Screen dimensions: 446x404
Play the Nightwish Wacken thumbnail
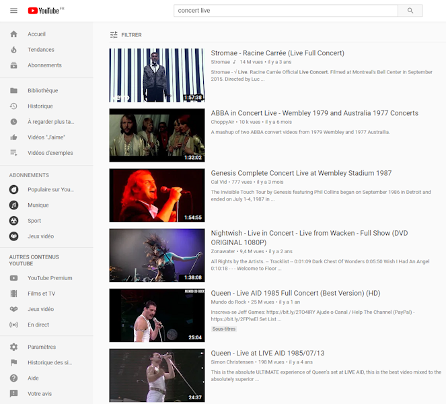(157, 255)
